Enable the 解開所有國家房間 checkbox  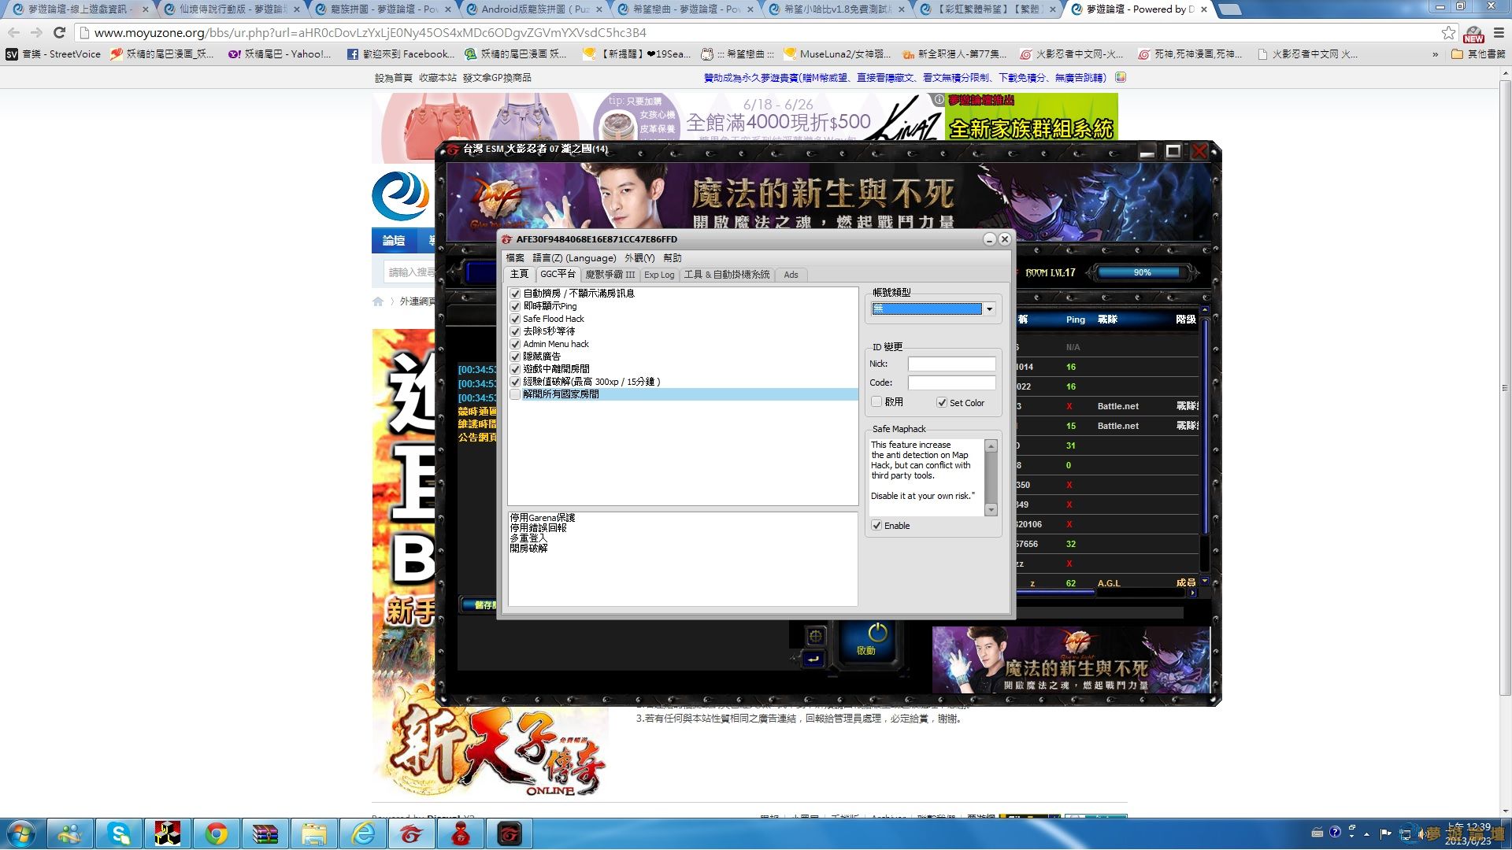click(x=515, y=394)
